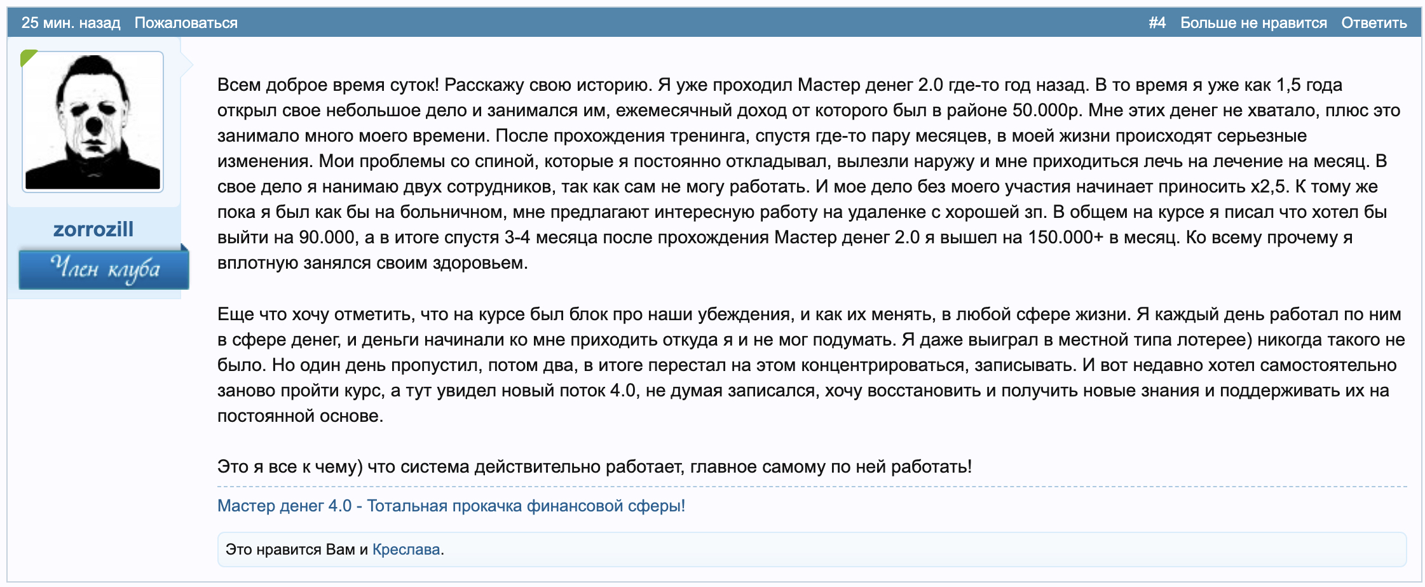Click the Пожаловаться report link
Viewport: 1425px width, 587px height.
(x=186, y=23)
